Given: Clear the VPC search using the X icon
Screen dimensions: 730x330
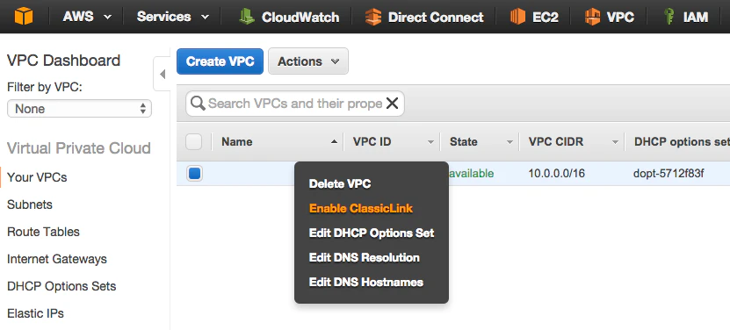Looking at the screenshot, I should (393, 104).
